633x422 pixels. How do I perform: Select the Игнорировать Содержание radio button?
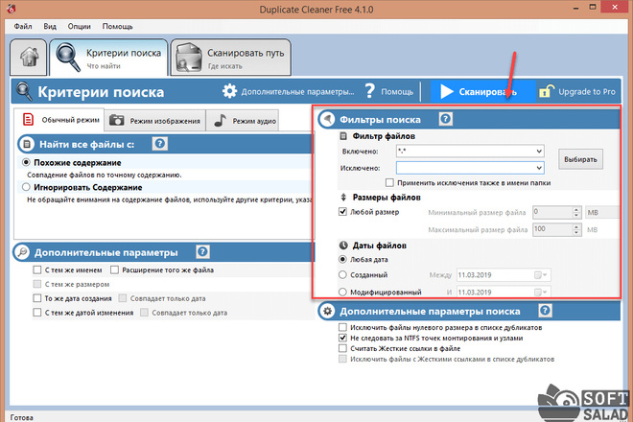26,187
